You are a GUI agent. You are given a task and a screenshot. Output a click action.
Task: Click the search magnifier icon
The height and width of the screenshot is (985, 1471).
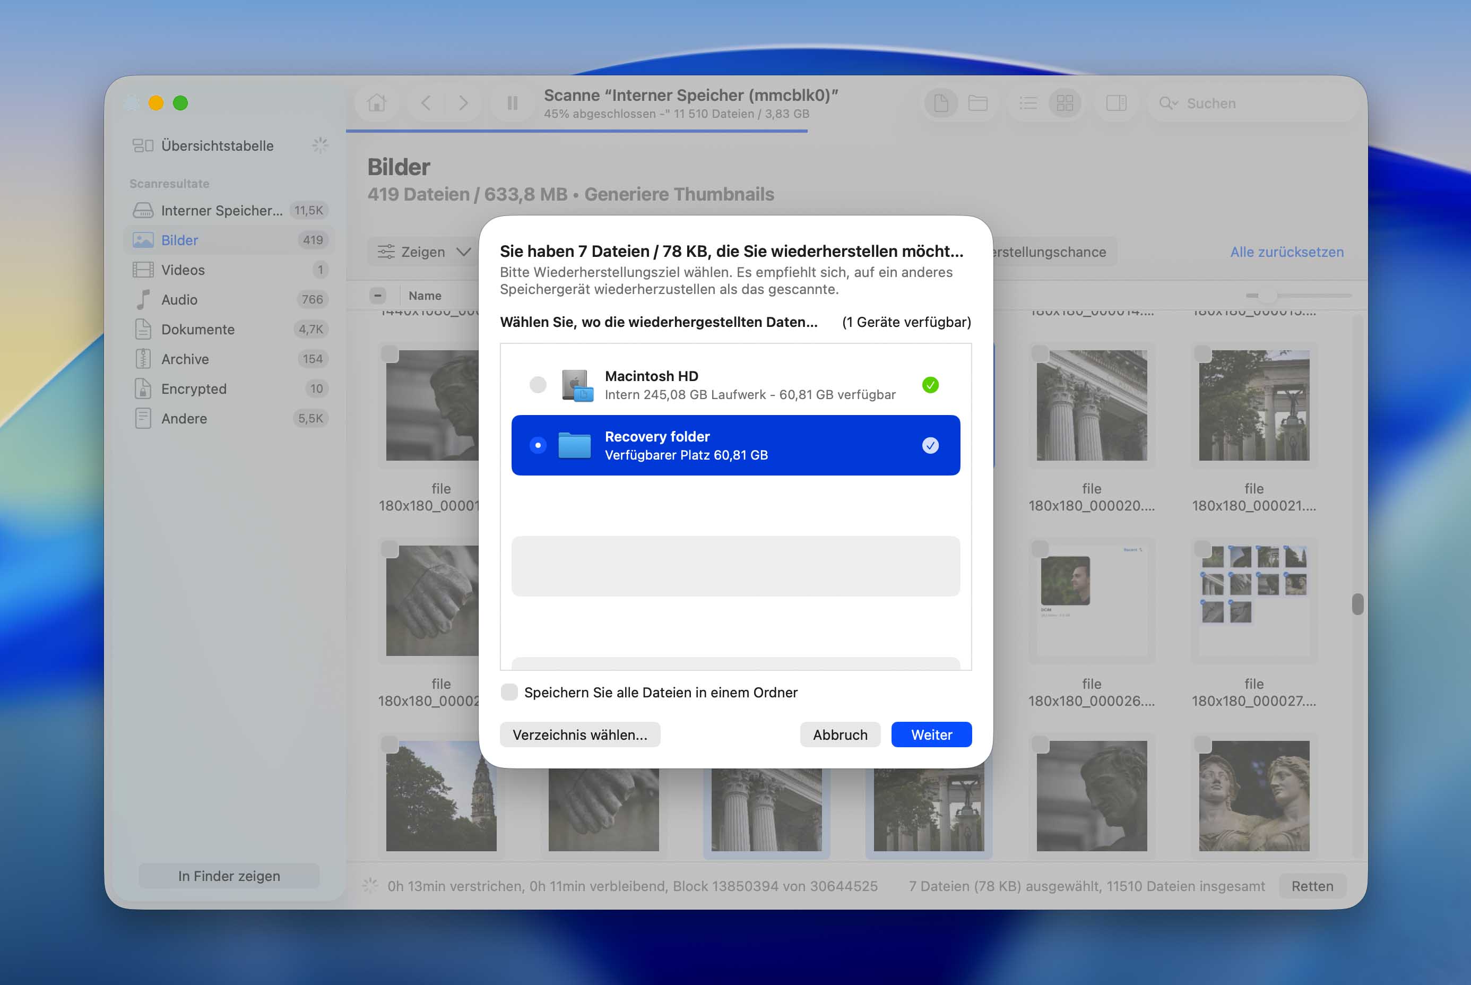pyautogui.click(x=1167, y=103)
